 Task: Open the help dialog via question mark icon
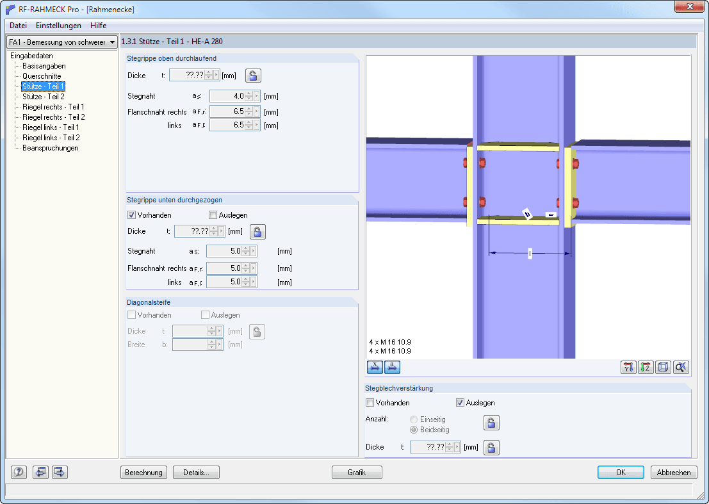pyautogui.click(x=19, y=473)
